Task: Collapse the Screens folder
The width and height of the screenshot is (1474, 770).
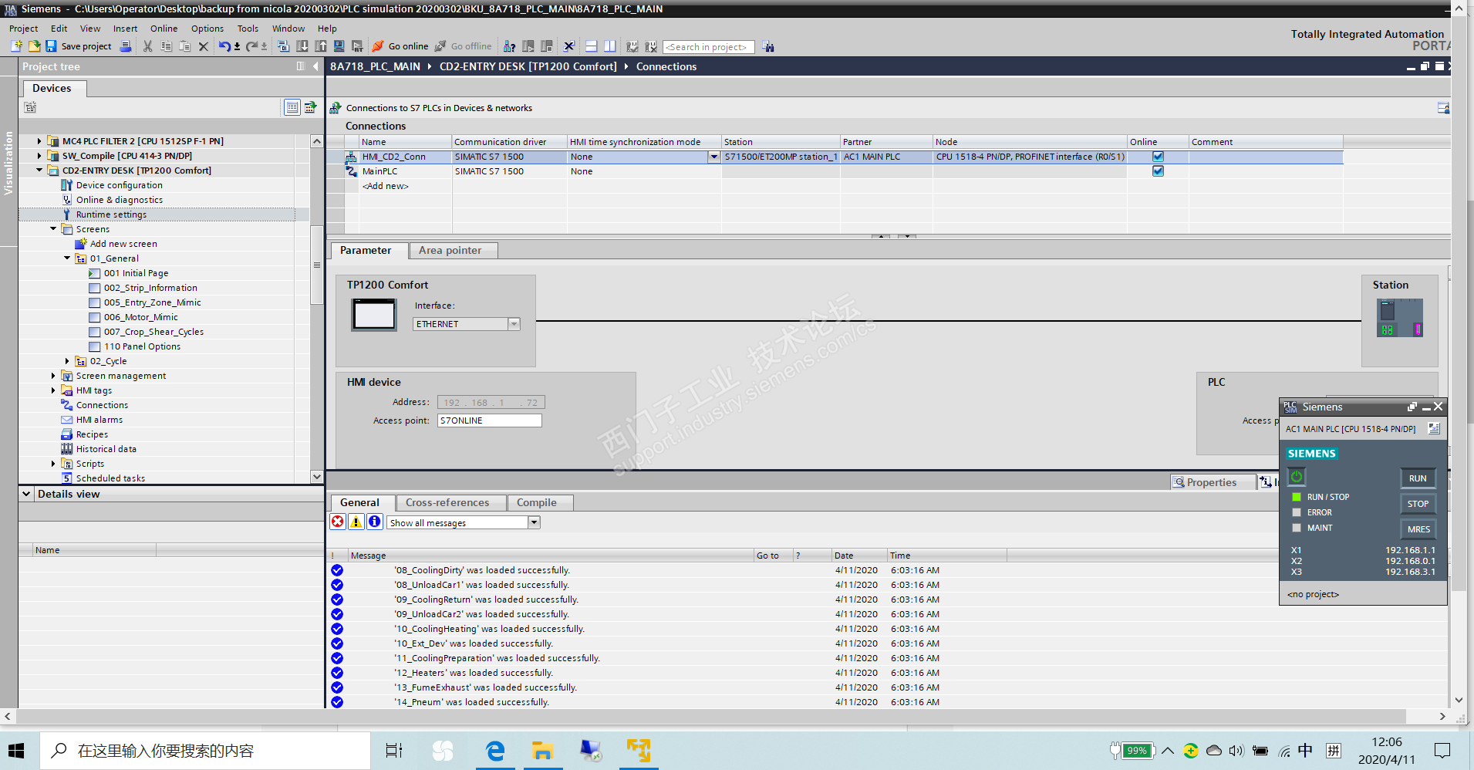Action: coord(53,229)
